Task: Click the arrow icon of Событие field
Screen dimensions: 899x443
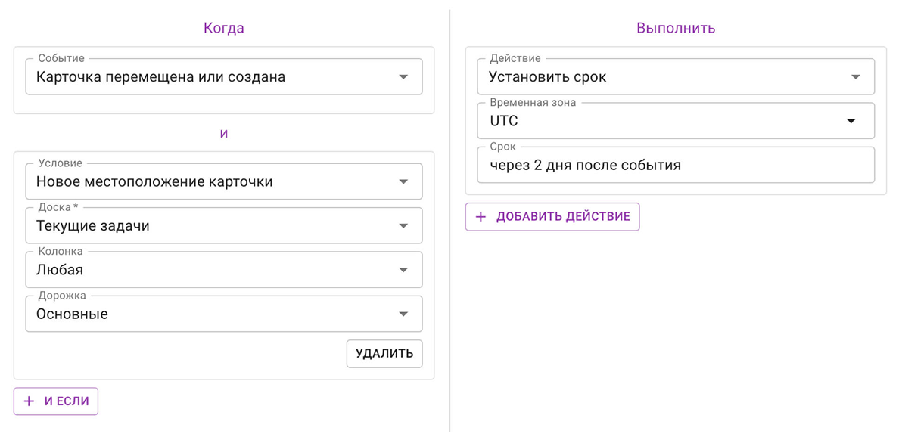Action: pos(403,77)
